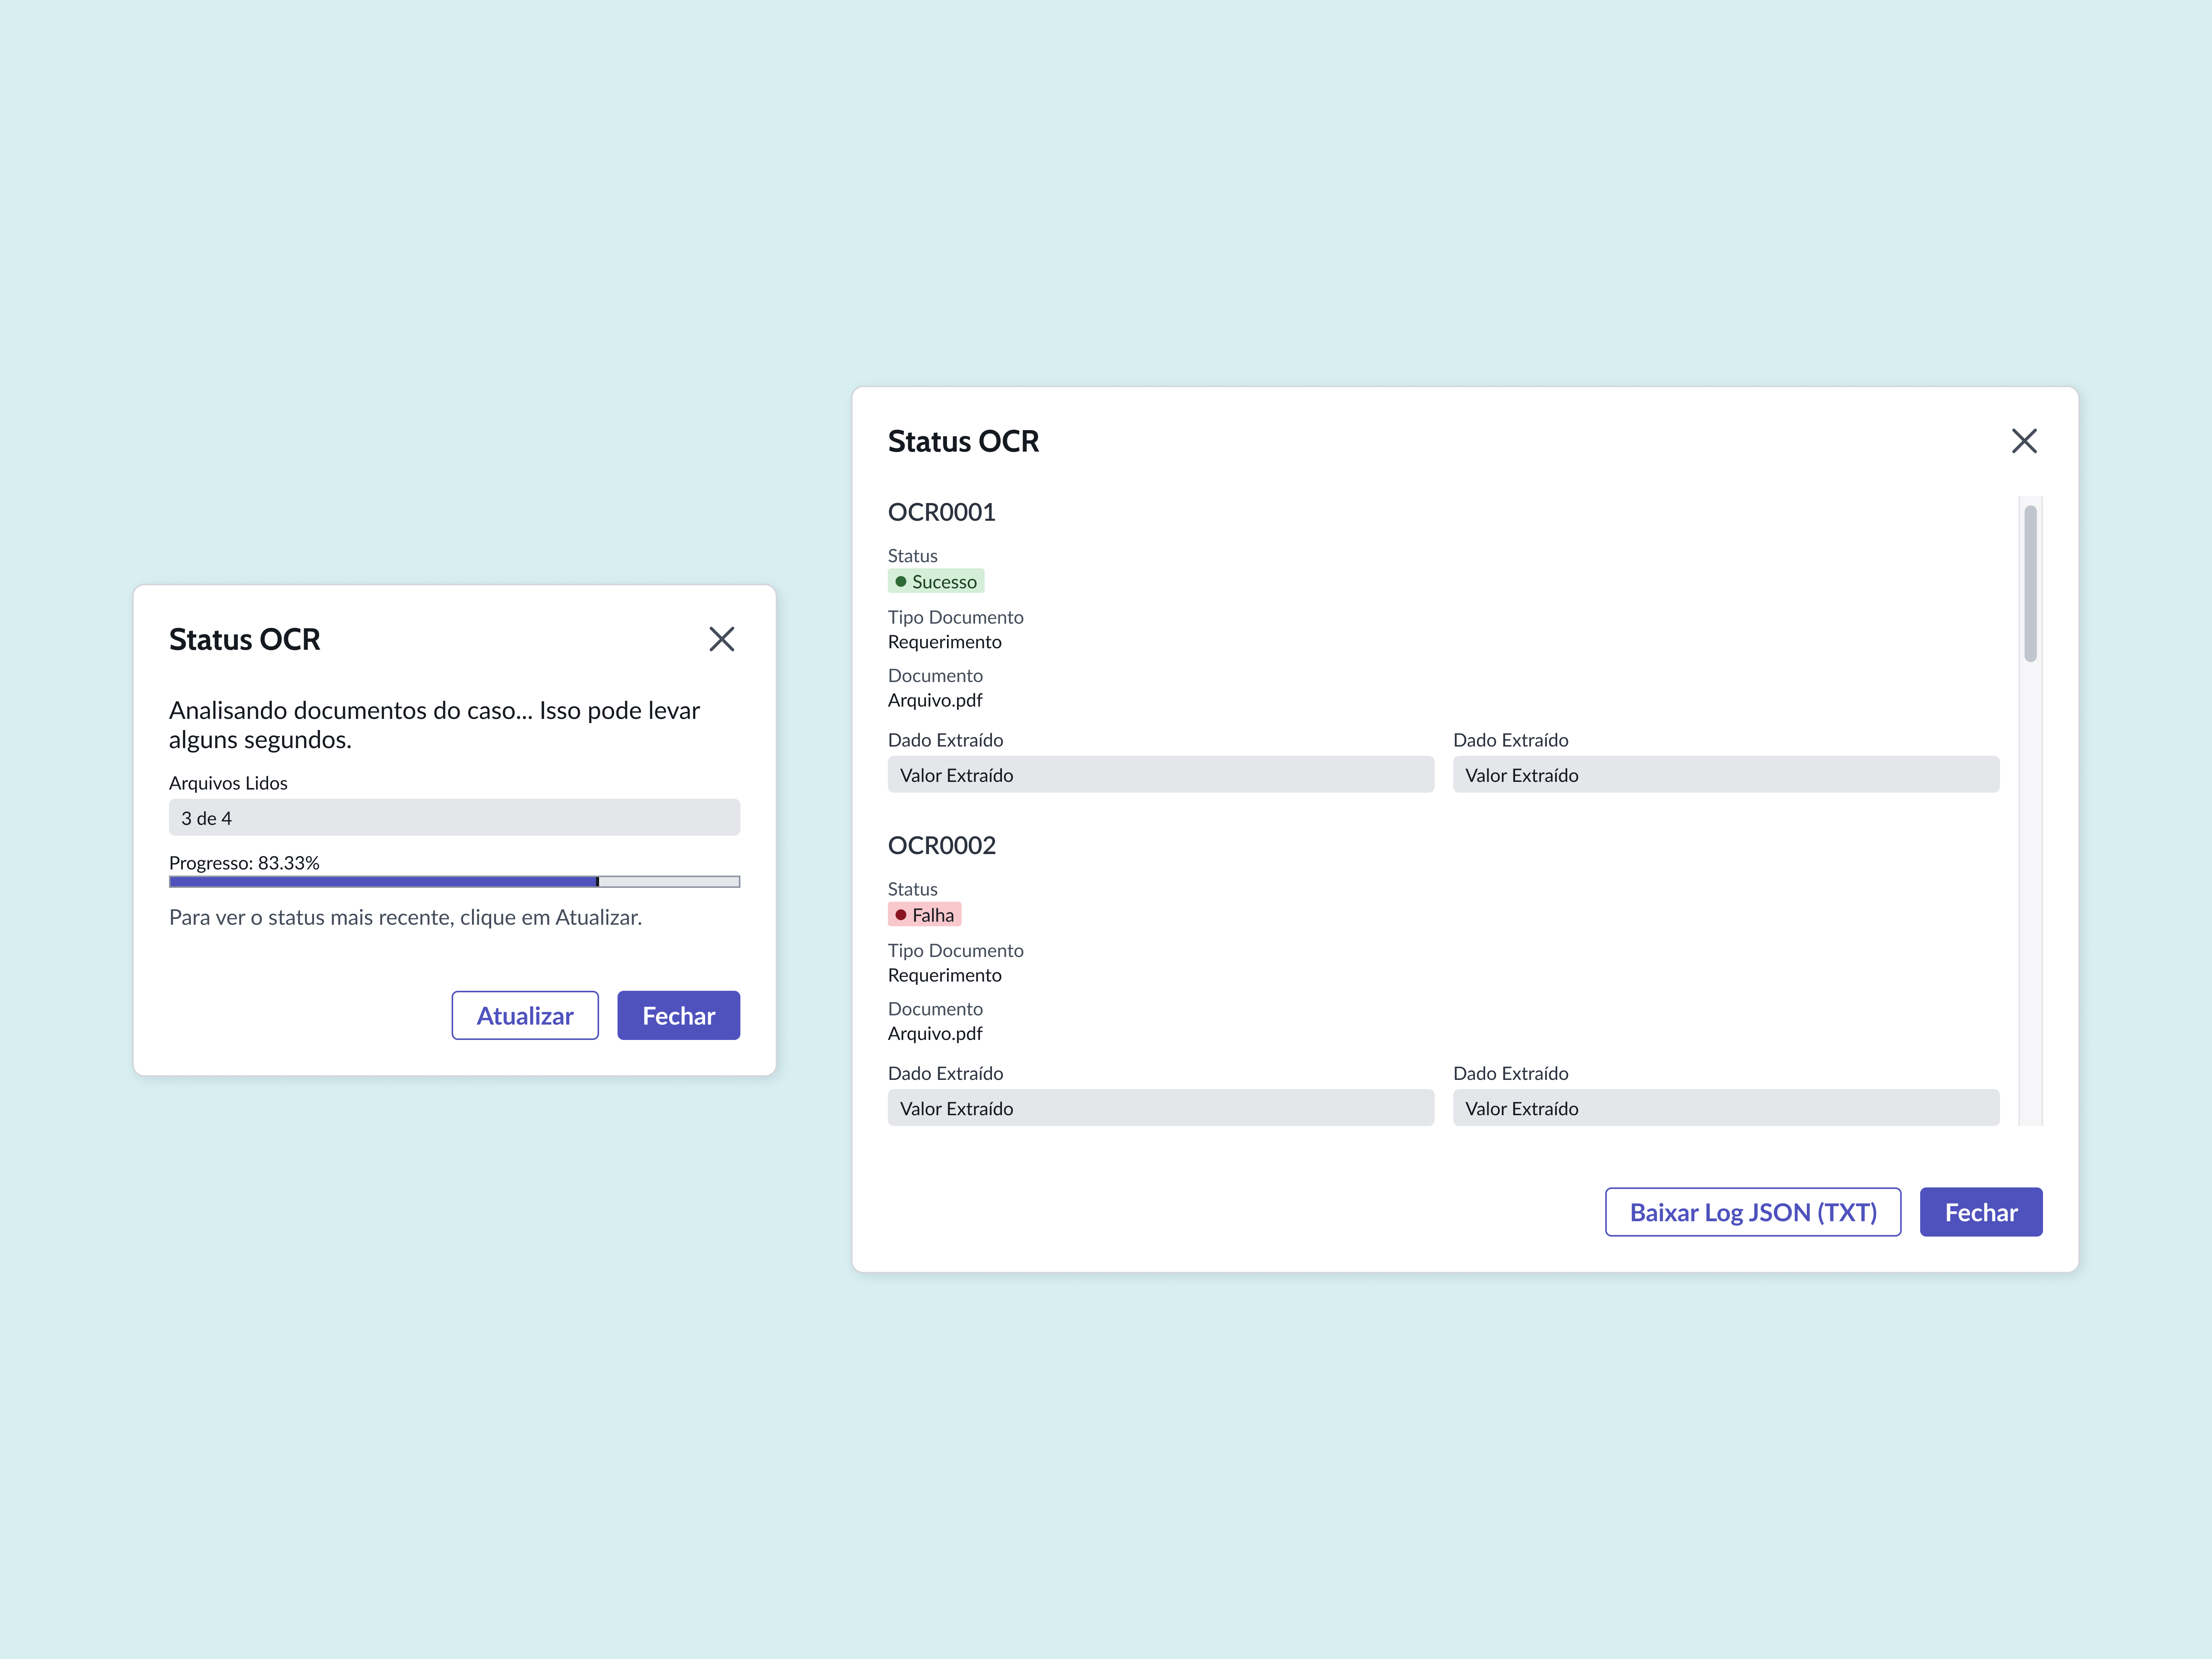This screenshot has width=2212, height=1659.
Task: Click the Progresso: 83.33% label
Action: click(244, 862)
